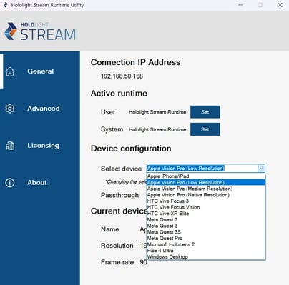Click System's Hololight Stream Runtime text
Image resolution: width=289 pixels, height=285 pixels.
tap(157, 129)
